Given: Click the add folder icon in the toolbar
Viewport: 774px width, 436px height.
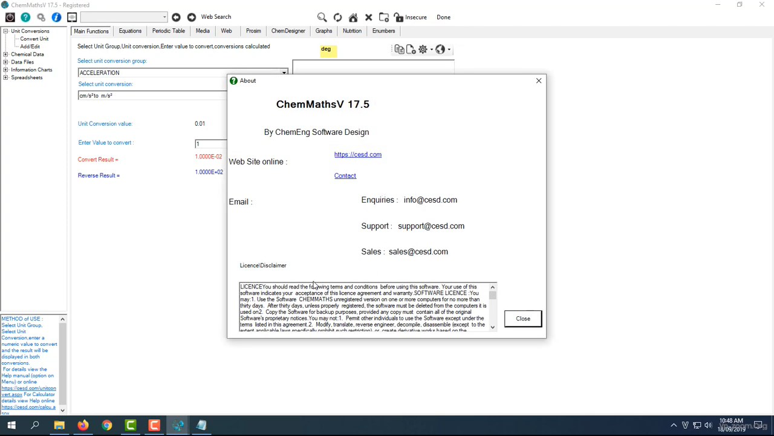Looking at the screenshot, I should click(x=384, y=17).
